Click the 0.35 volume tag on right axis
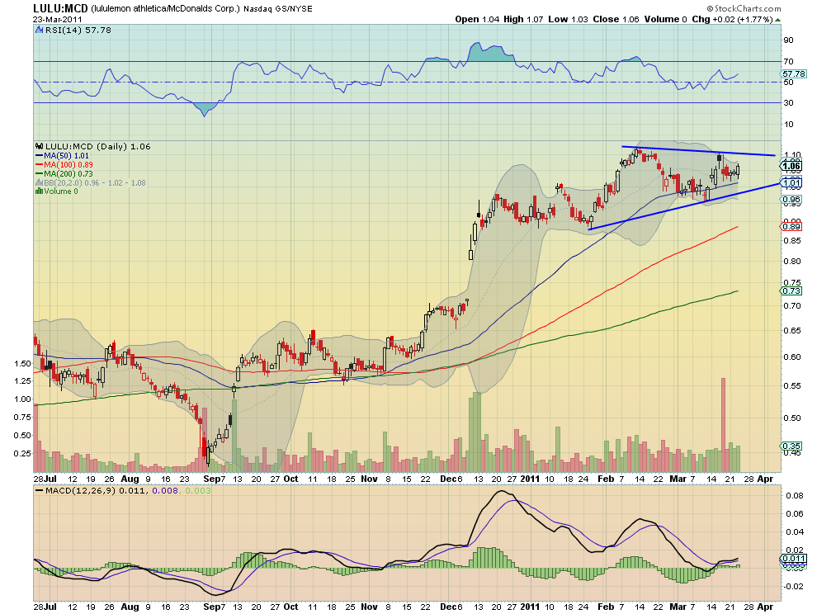The width and height of the screenshot is (817, 614). coord(791,446)
